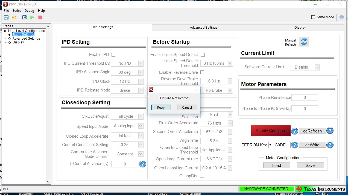Screen dimensions: 348x195
Task: Open the Debug menu
Action: pos(30,11)
